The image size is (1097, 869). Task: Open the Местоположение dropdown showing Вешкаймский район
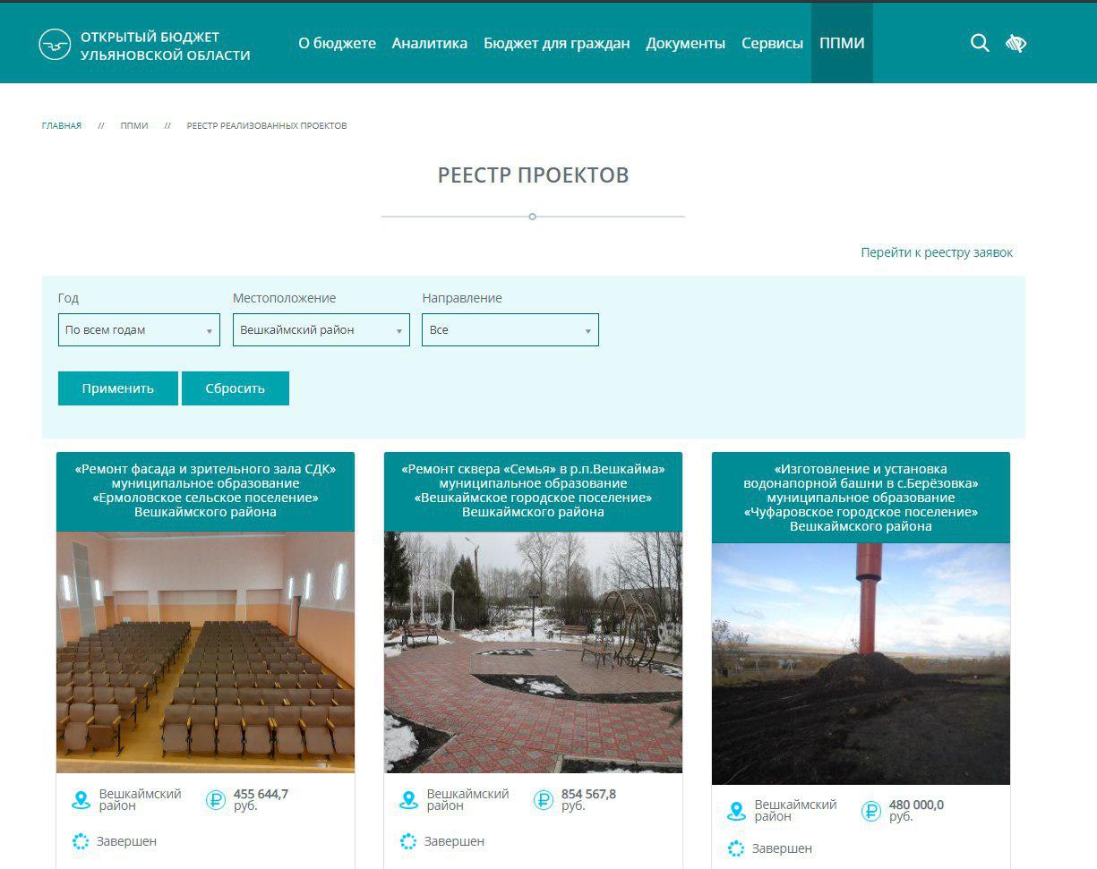tap(321, 330)
